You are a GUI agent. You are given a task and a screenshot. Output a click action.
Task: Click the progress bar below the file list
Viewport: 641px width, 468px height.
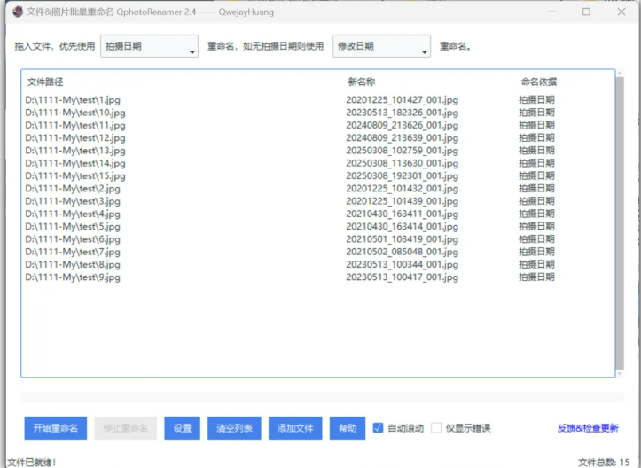pyautogui.click(x=317, y=397)
